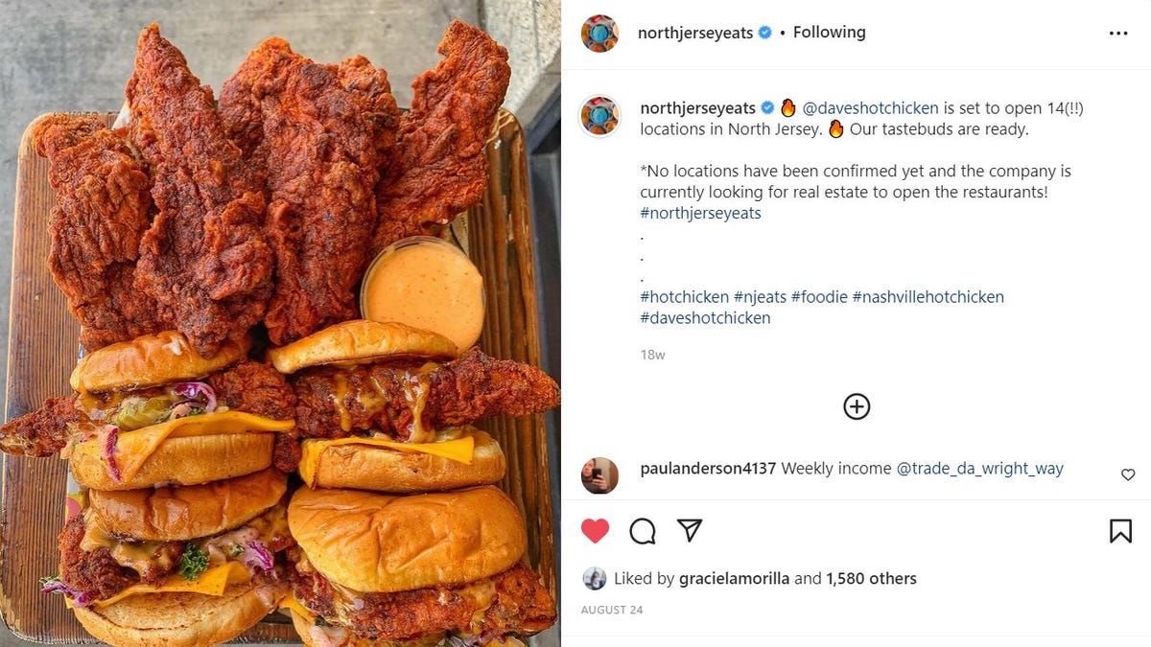The image size is (1151, 647).
Task: Open the northjerseyeats avatar beside the caption
Action: tap(599, 115)
